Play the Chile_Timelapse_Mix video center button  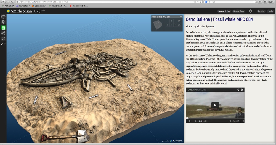(x=215, y=105)
